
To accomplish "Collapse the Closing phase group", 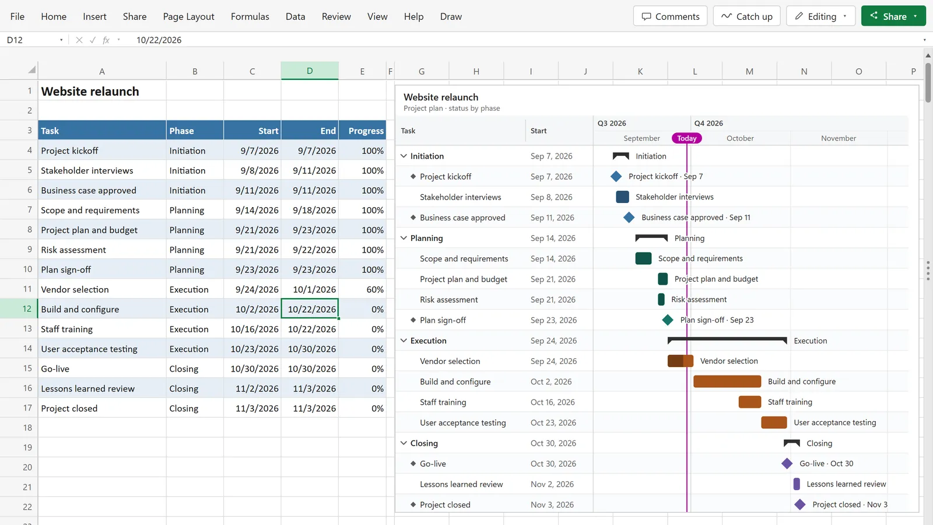I will (404, 443).
